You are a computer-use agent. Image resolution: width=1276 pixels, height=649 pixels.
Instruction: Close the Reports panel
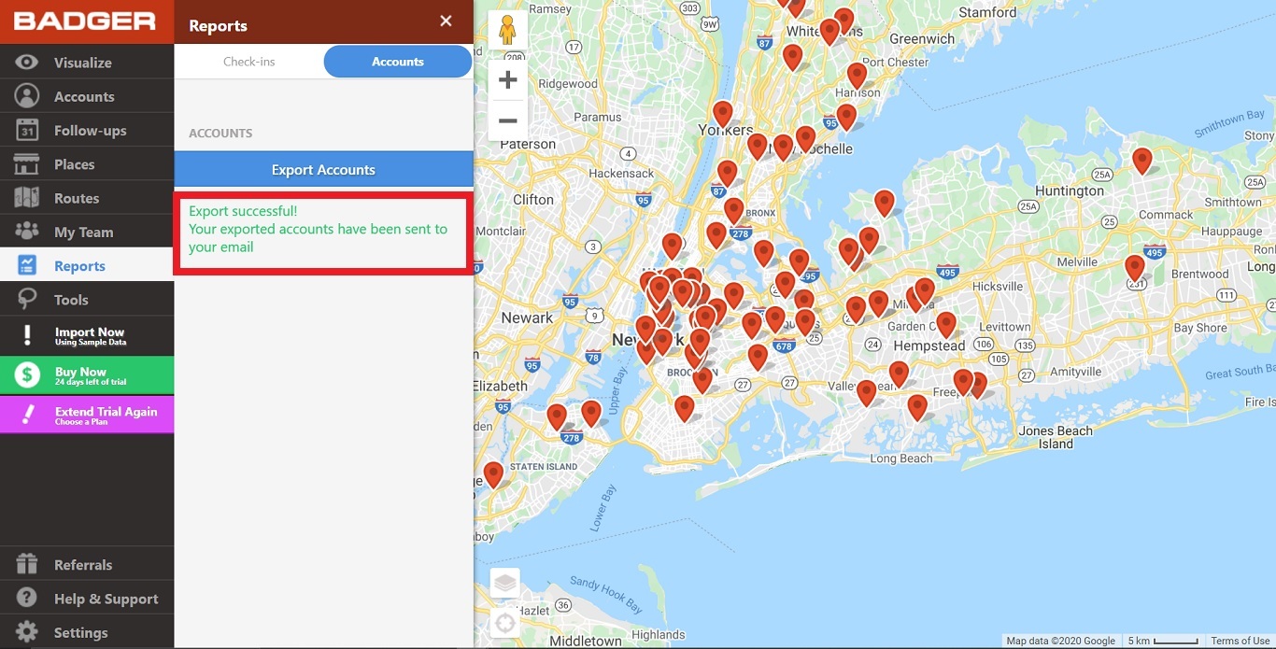(446, 21)
